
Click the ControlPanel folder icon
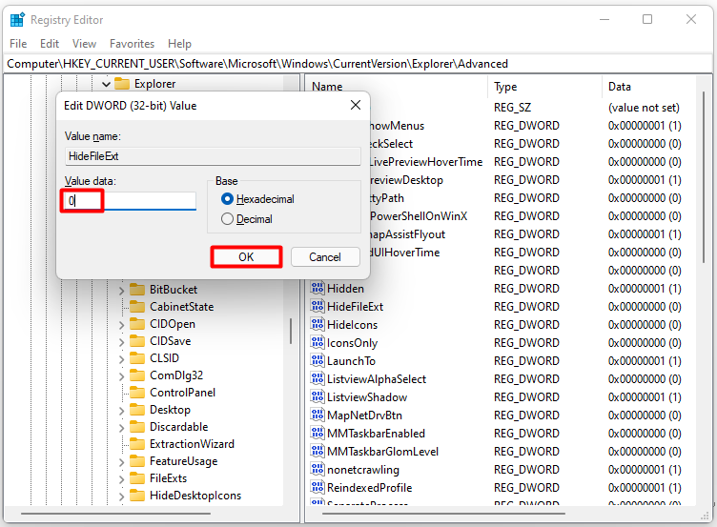click(137, 393)
